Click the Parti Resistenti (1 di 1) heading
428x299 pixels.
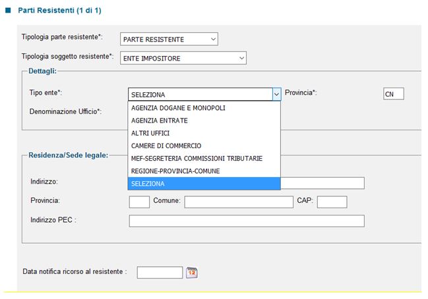(x=59, y=11)
